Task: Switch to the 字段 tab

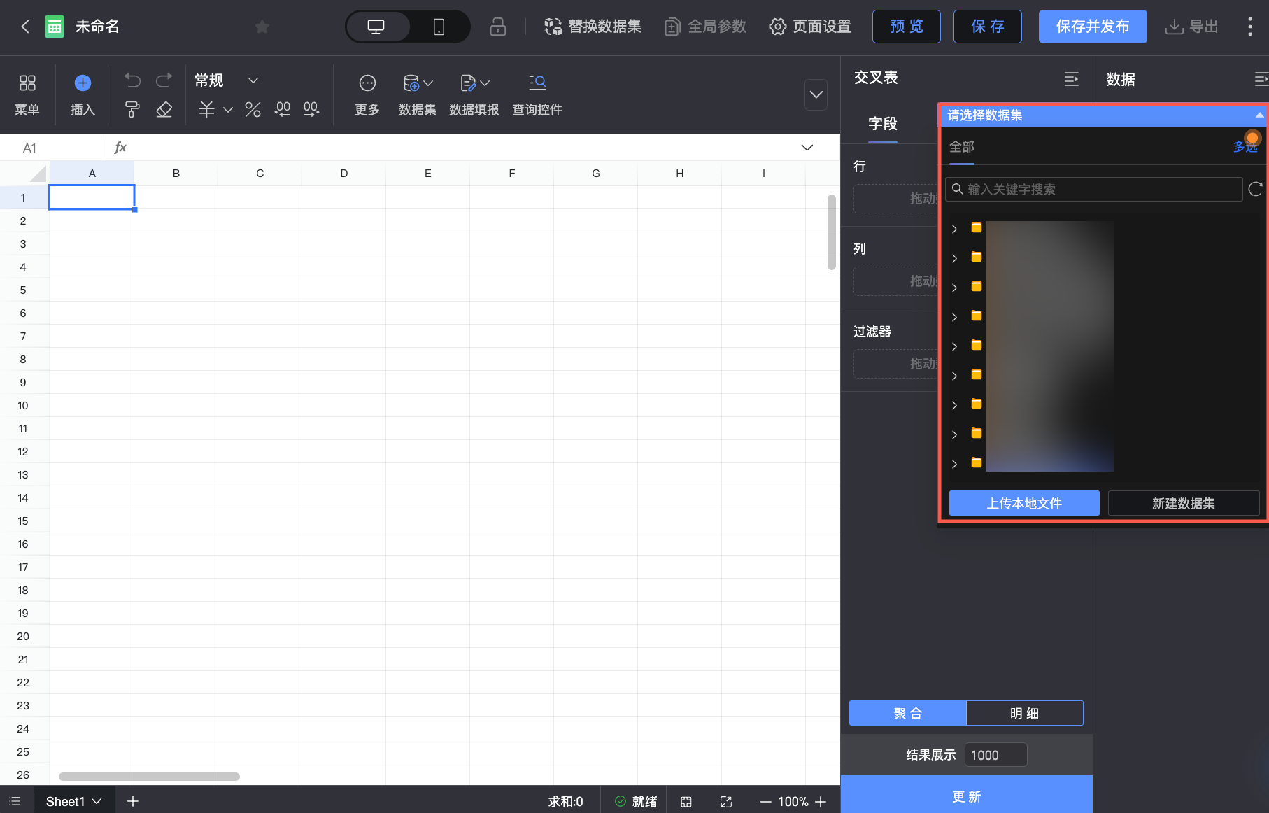Action: (883, 124)
